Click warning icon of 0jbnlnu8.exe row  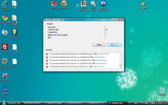click(47, 54)
